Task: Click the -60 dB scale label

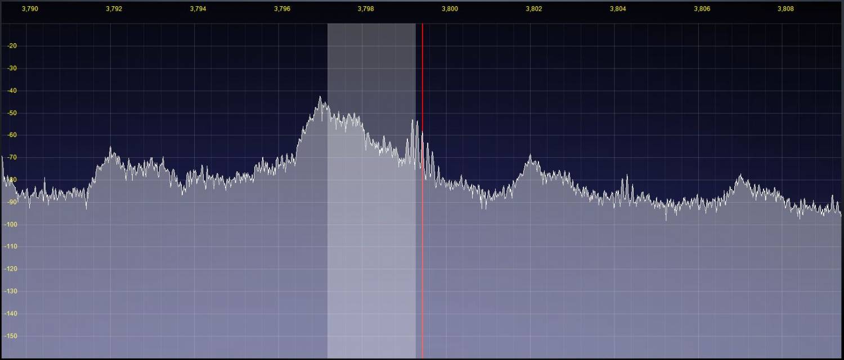Action: point(12,135)
